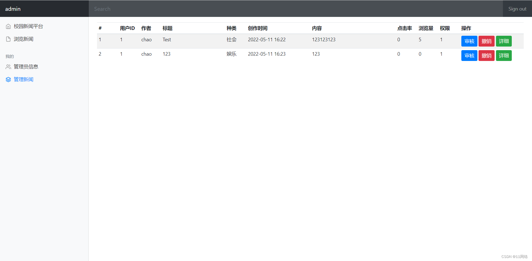The image size is (532, 261).
Task: Click the category cell 娱乐
Action: pos(231,54)
